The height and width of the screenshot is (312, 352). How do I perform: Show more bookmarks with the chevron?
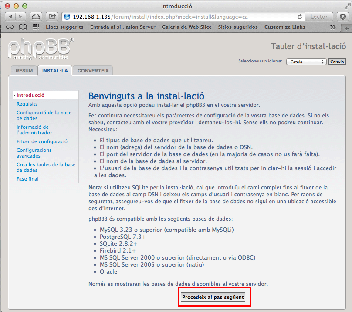(333, 27)
